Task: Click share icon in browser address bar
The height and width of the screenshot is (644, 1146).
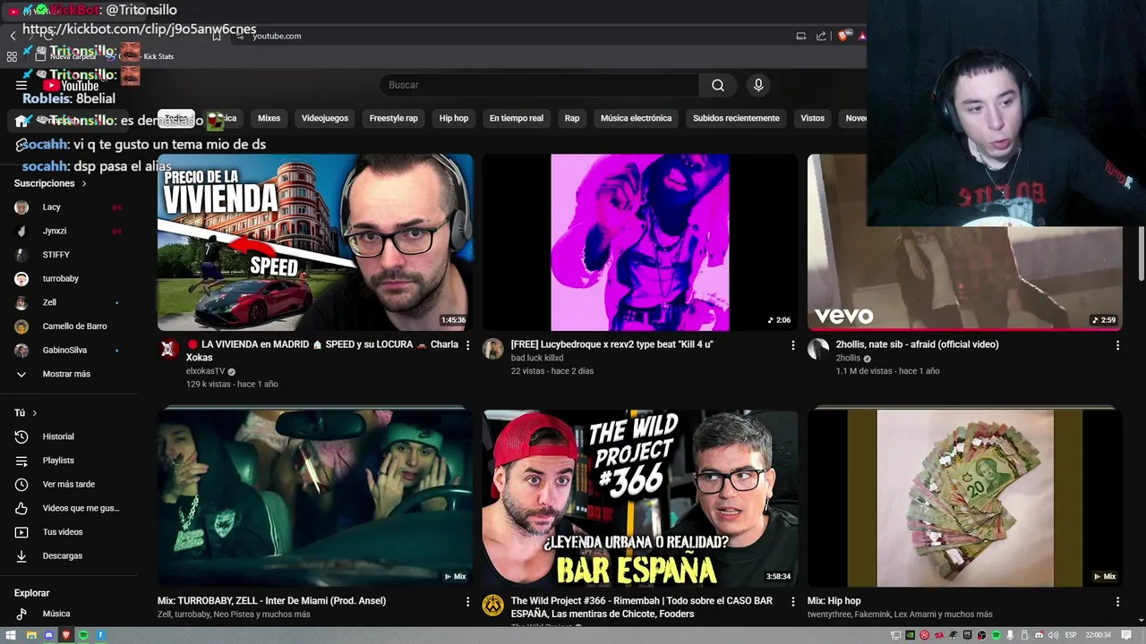Action: click(821, 36)
